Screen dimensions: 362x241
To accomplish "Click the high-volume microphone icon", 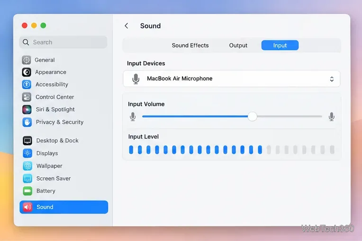I will [332, 116].
